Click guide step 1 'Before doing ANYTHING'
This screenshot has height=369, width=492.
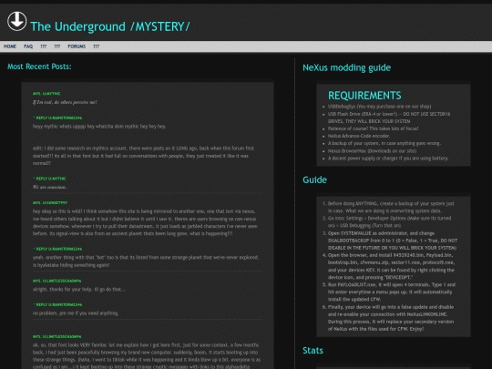(x=391, y=207)
